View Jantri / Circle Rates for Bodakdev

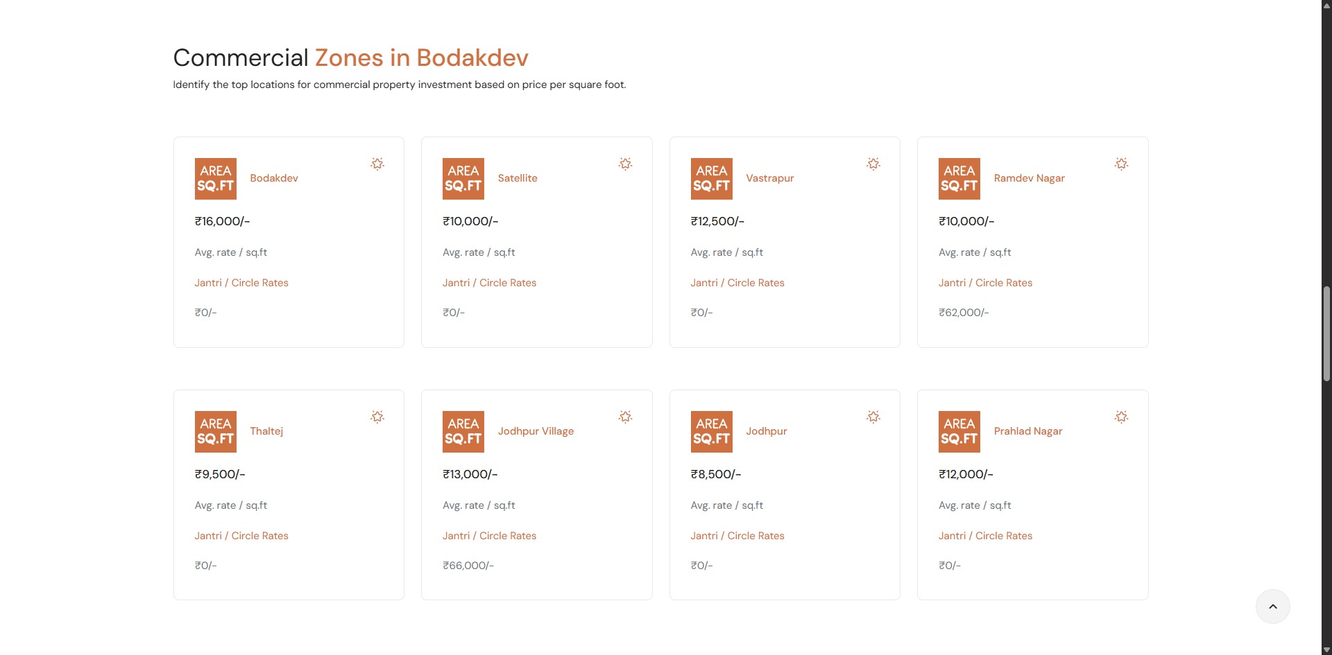point(241,283)
